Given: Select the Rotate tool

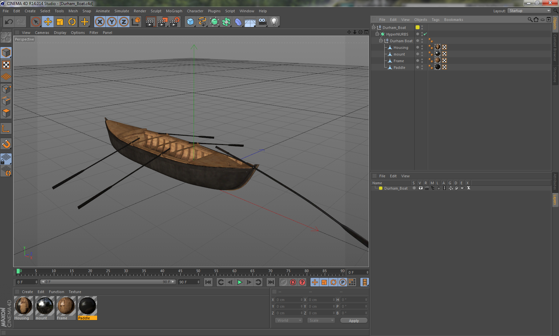Looking at the screenshot, I should [x=72, y=22].
